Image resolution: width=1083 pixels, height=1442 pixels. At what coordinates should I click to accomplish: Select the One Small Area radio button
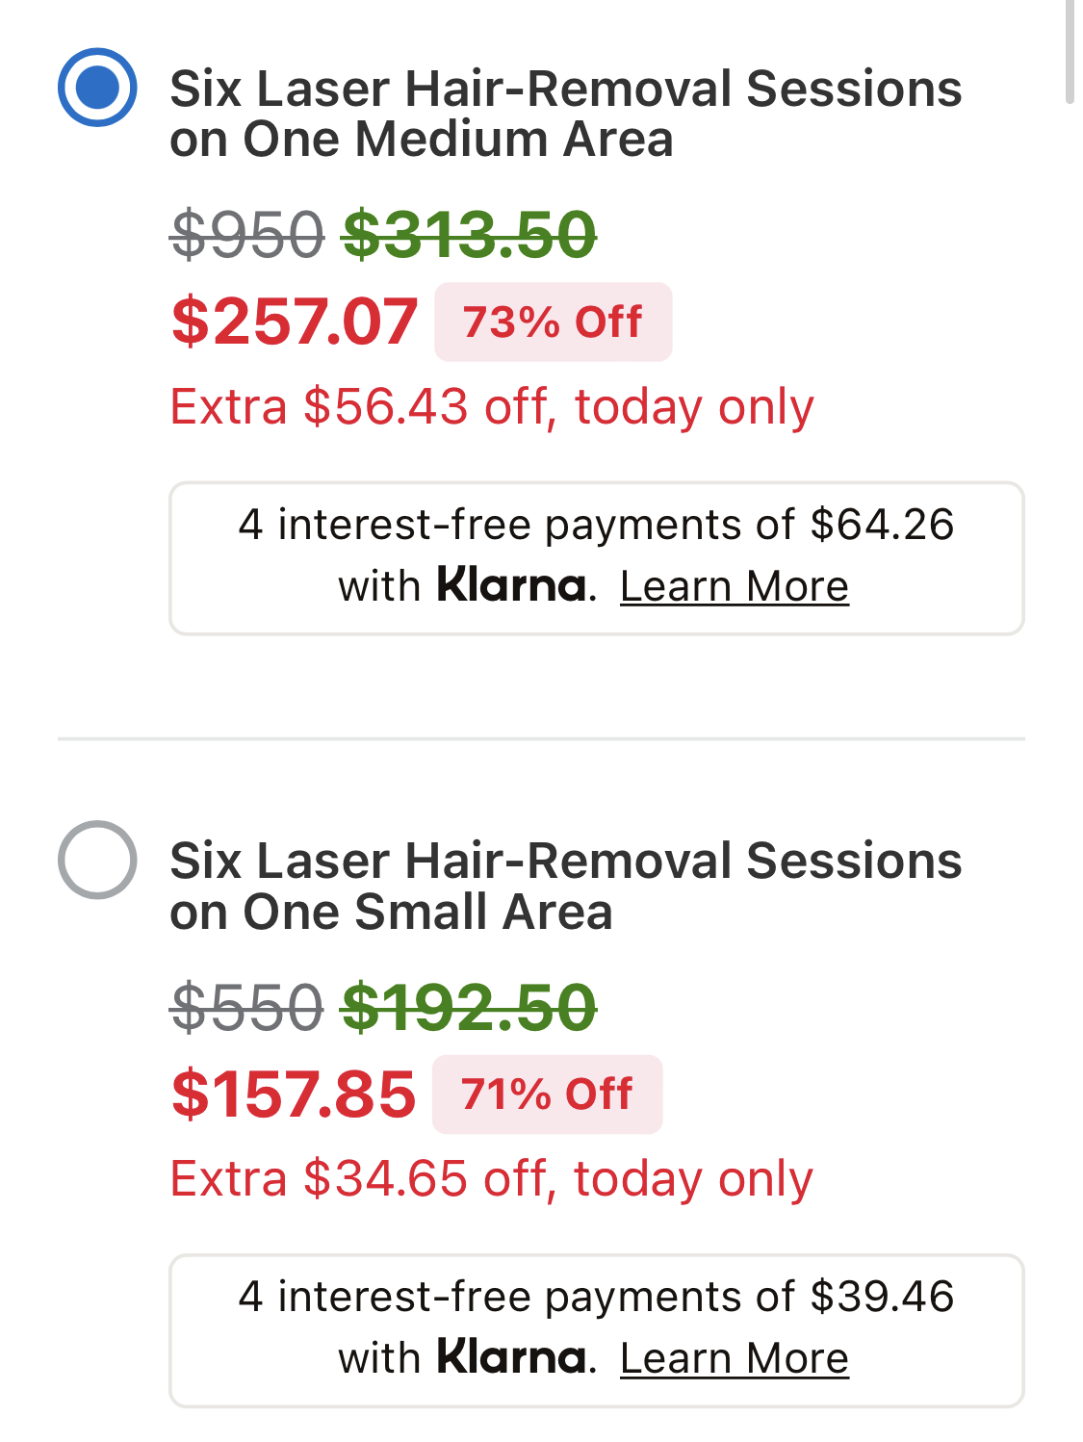pyautogui.click(x=97, y=860)
